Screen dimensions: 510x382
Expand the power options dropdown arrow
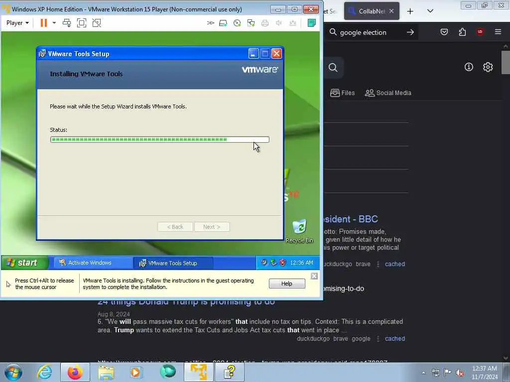(54, 23)
